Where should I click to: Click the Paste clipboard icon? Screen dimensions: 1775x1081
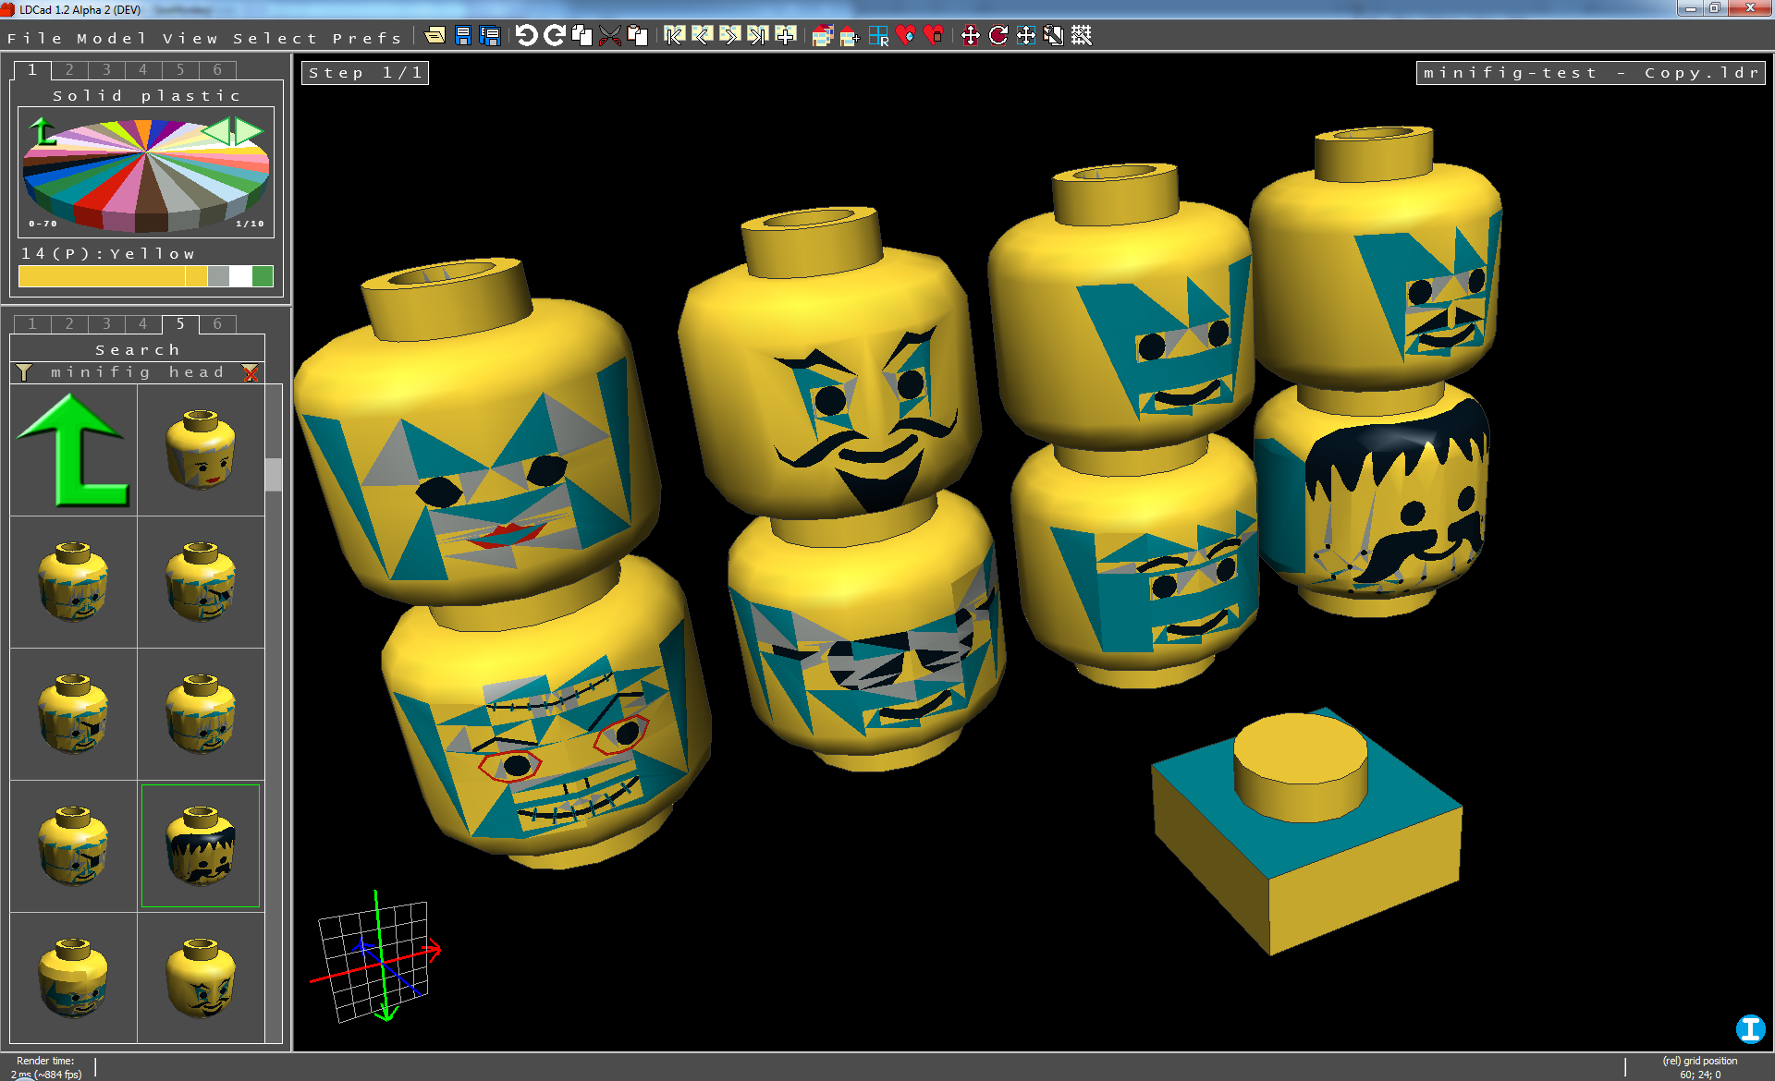click(x=637, y=36)
